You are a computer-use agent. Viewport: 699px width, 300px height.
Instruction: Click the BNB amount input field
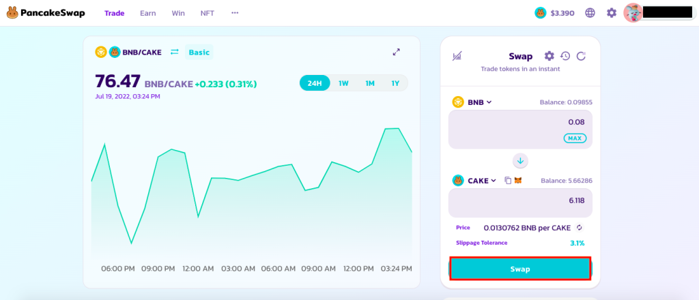(520, 122)
